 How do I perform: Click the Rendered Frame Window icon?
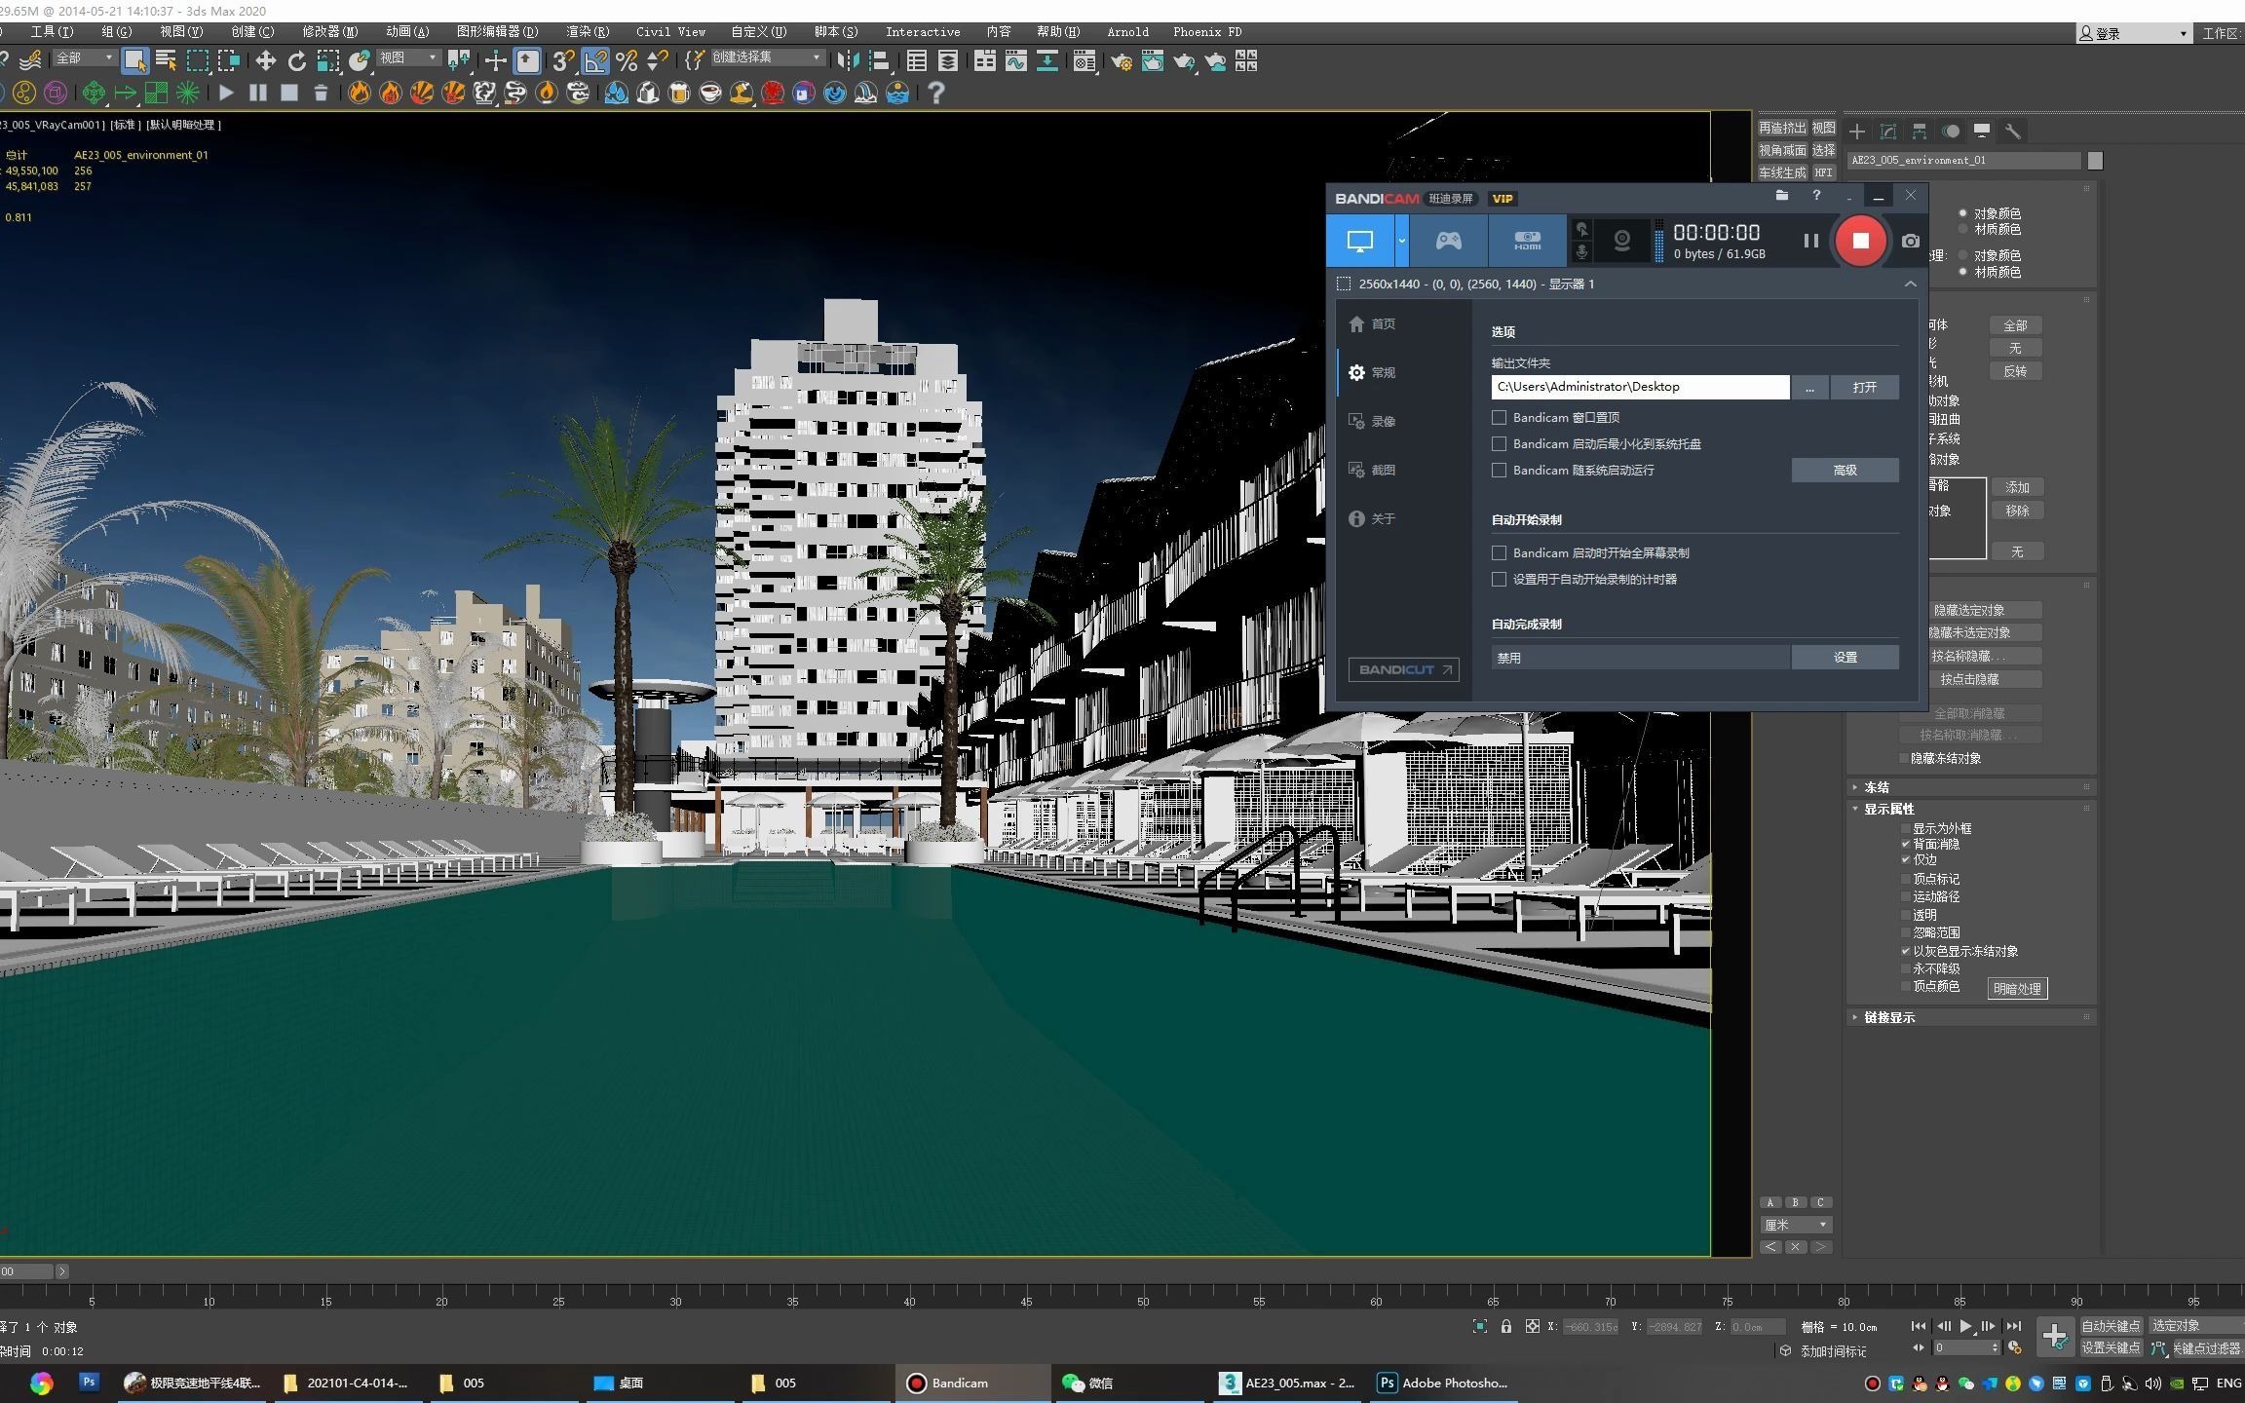pyautogui.click(x=1153, y=61)
